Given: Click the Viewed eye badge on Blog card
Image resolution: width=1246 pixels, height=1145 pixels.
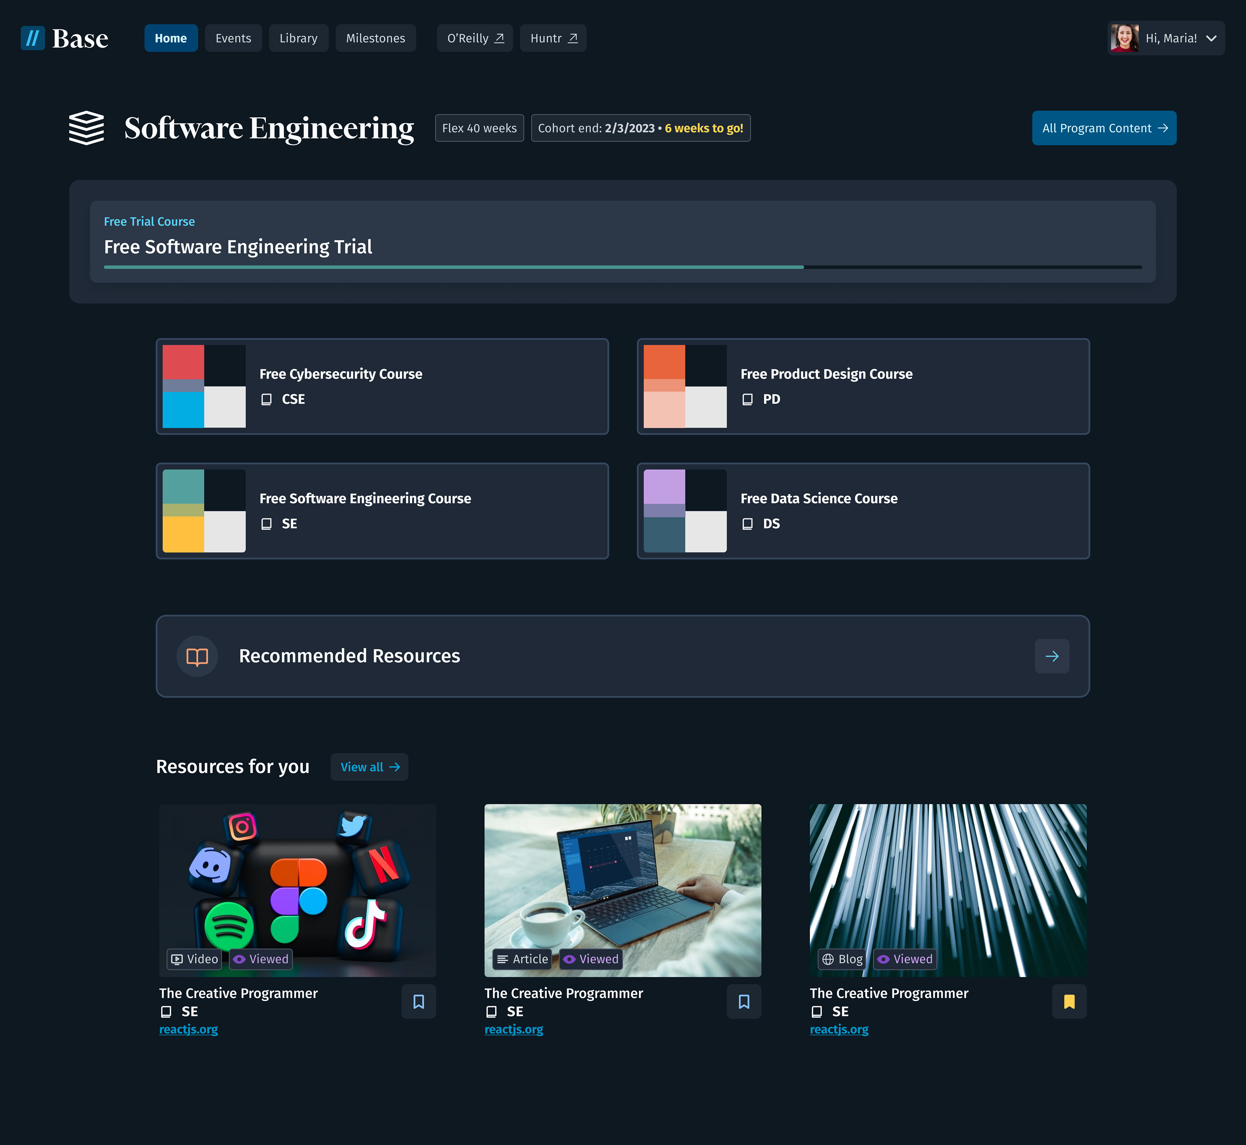Looking at the screenshot, I should (x=905, y=959).
